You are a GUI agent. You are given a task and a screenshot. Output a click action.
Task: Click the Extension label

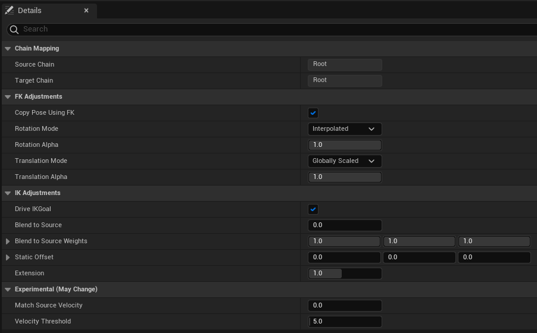tap(29, 274)
